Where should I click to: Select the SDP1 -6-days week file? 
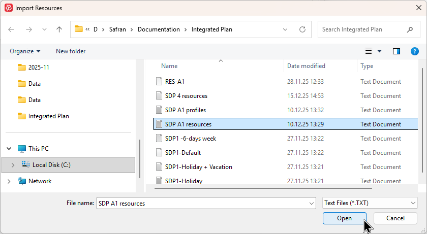pos(191,139)
